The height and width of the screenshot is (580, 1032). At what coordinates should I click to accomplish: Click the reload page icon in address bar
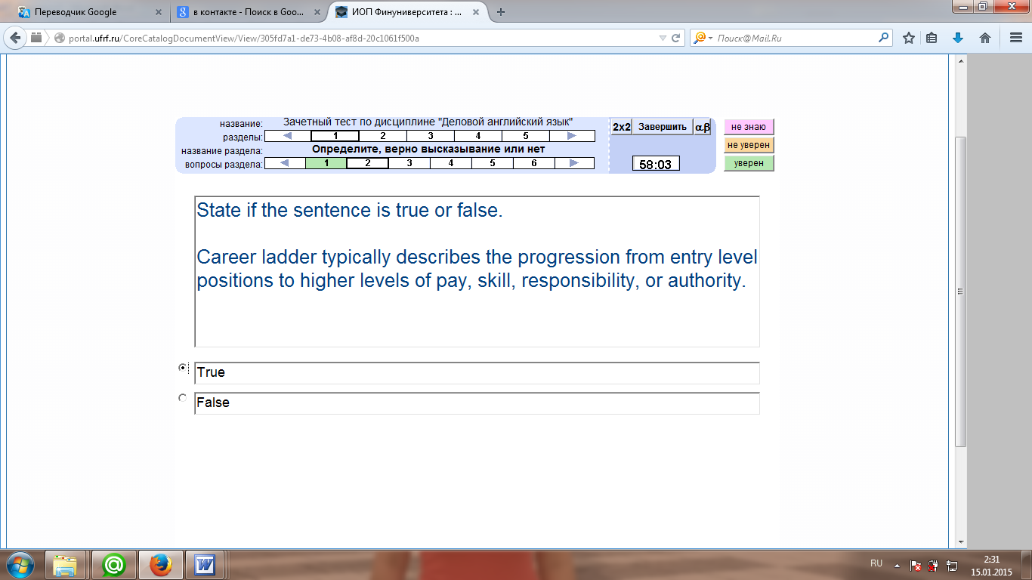pyautogui.click(x=677, y=38)
